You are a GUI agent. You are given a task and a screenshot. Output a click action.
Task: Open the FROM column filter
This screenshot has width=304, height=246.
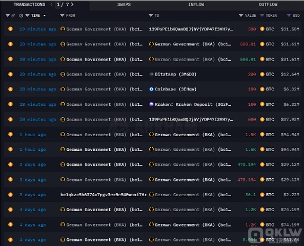[62, 15]
